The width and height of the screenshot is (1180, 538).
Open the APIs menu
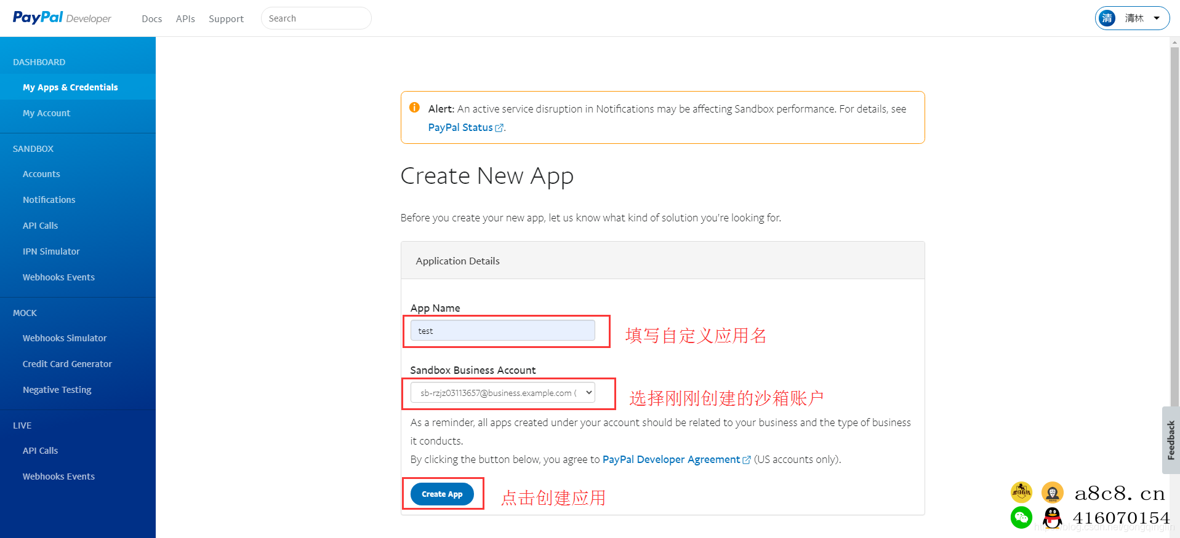(185, 18)
